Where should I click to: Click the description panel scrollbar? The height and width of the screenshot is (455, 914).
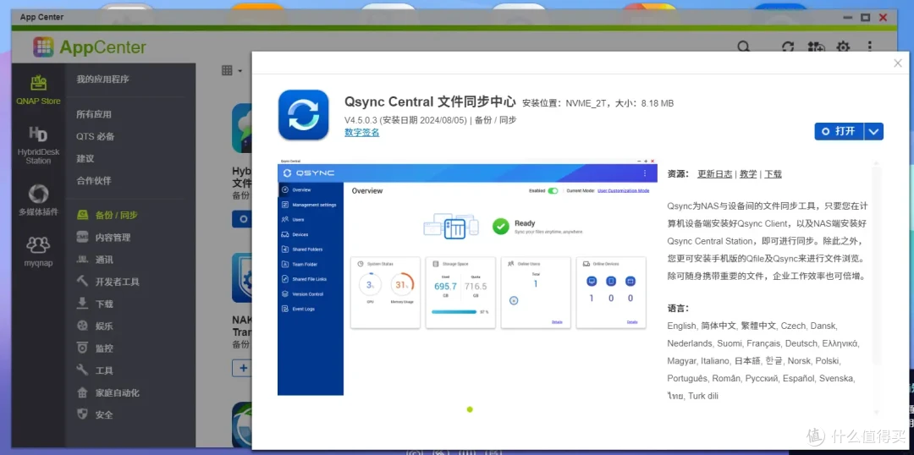(x=876, y=265)
